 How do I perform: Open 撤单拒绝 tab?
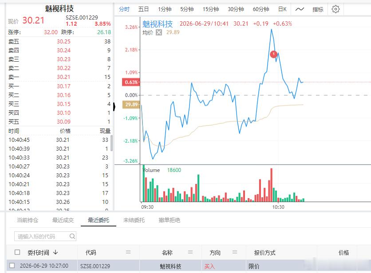coord(170,220)
